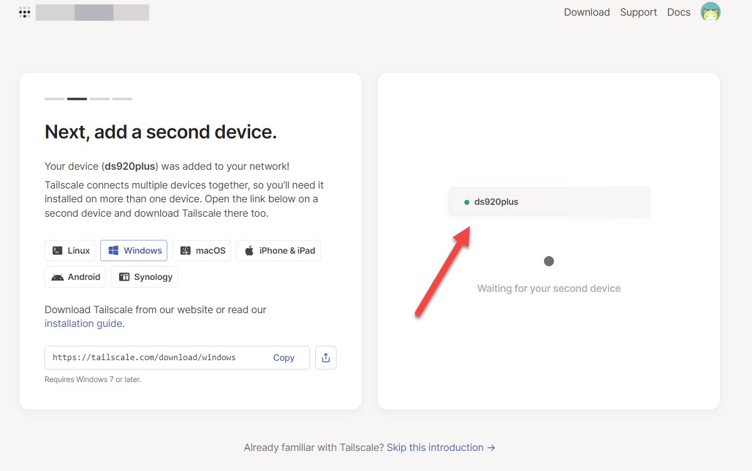Viewport: 752px width, 471px height.
Task: Click the share icon next to URL
Action: [326, 358]
